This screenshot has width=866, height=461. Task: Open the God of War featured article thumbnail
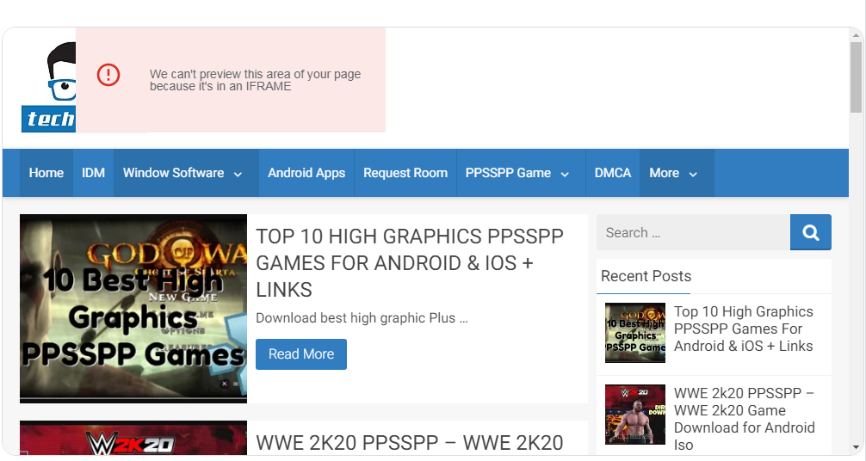[x=133, y=309]
